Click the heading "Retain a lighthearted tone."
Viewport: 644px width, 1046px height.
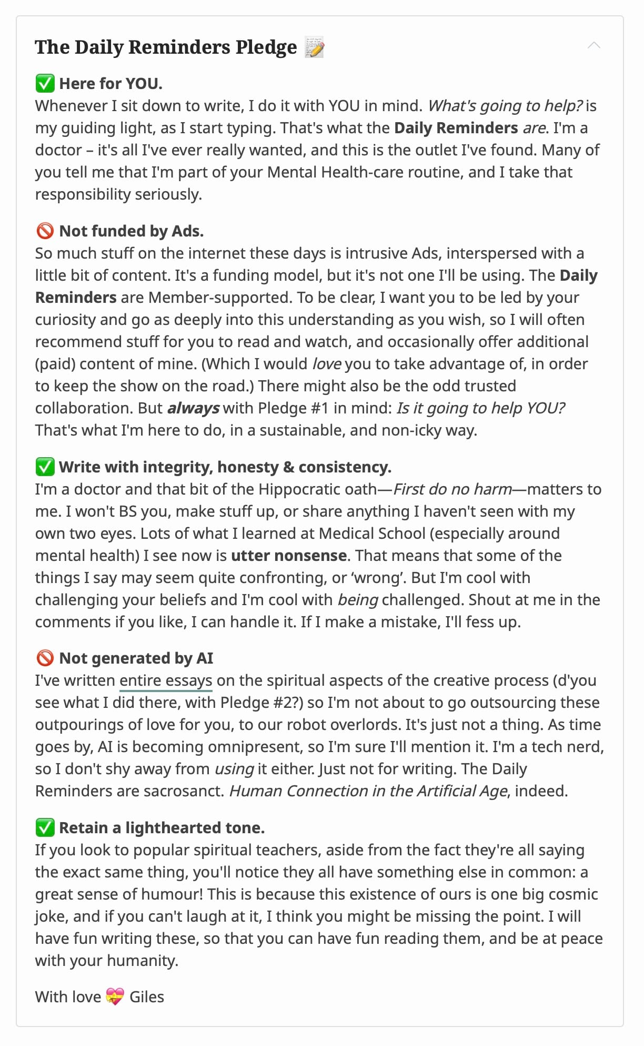162,827
